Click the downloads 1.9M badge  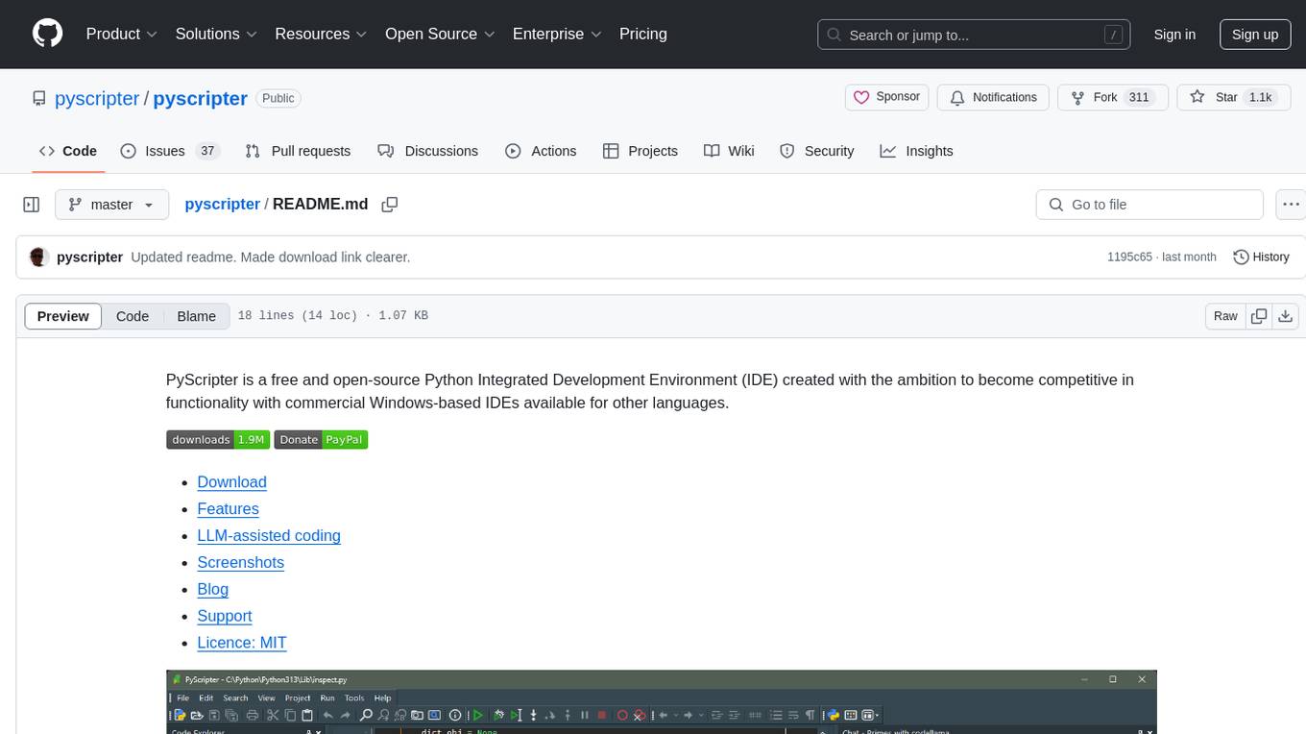click(x=218, y=439)
